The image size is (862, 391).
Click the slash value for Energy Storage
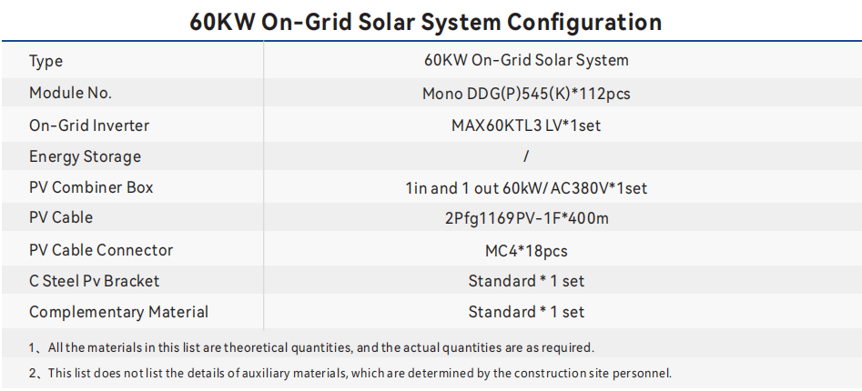tap(526, 156)
